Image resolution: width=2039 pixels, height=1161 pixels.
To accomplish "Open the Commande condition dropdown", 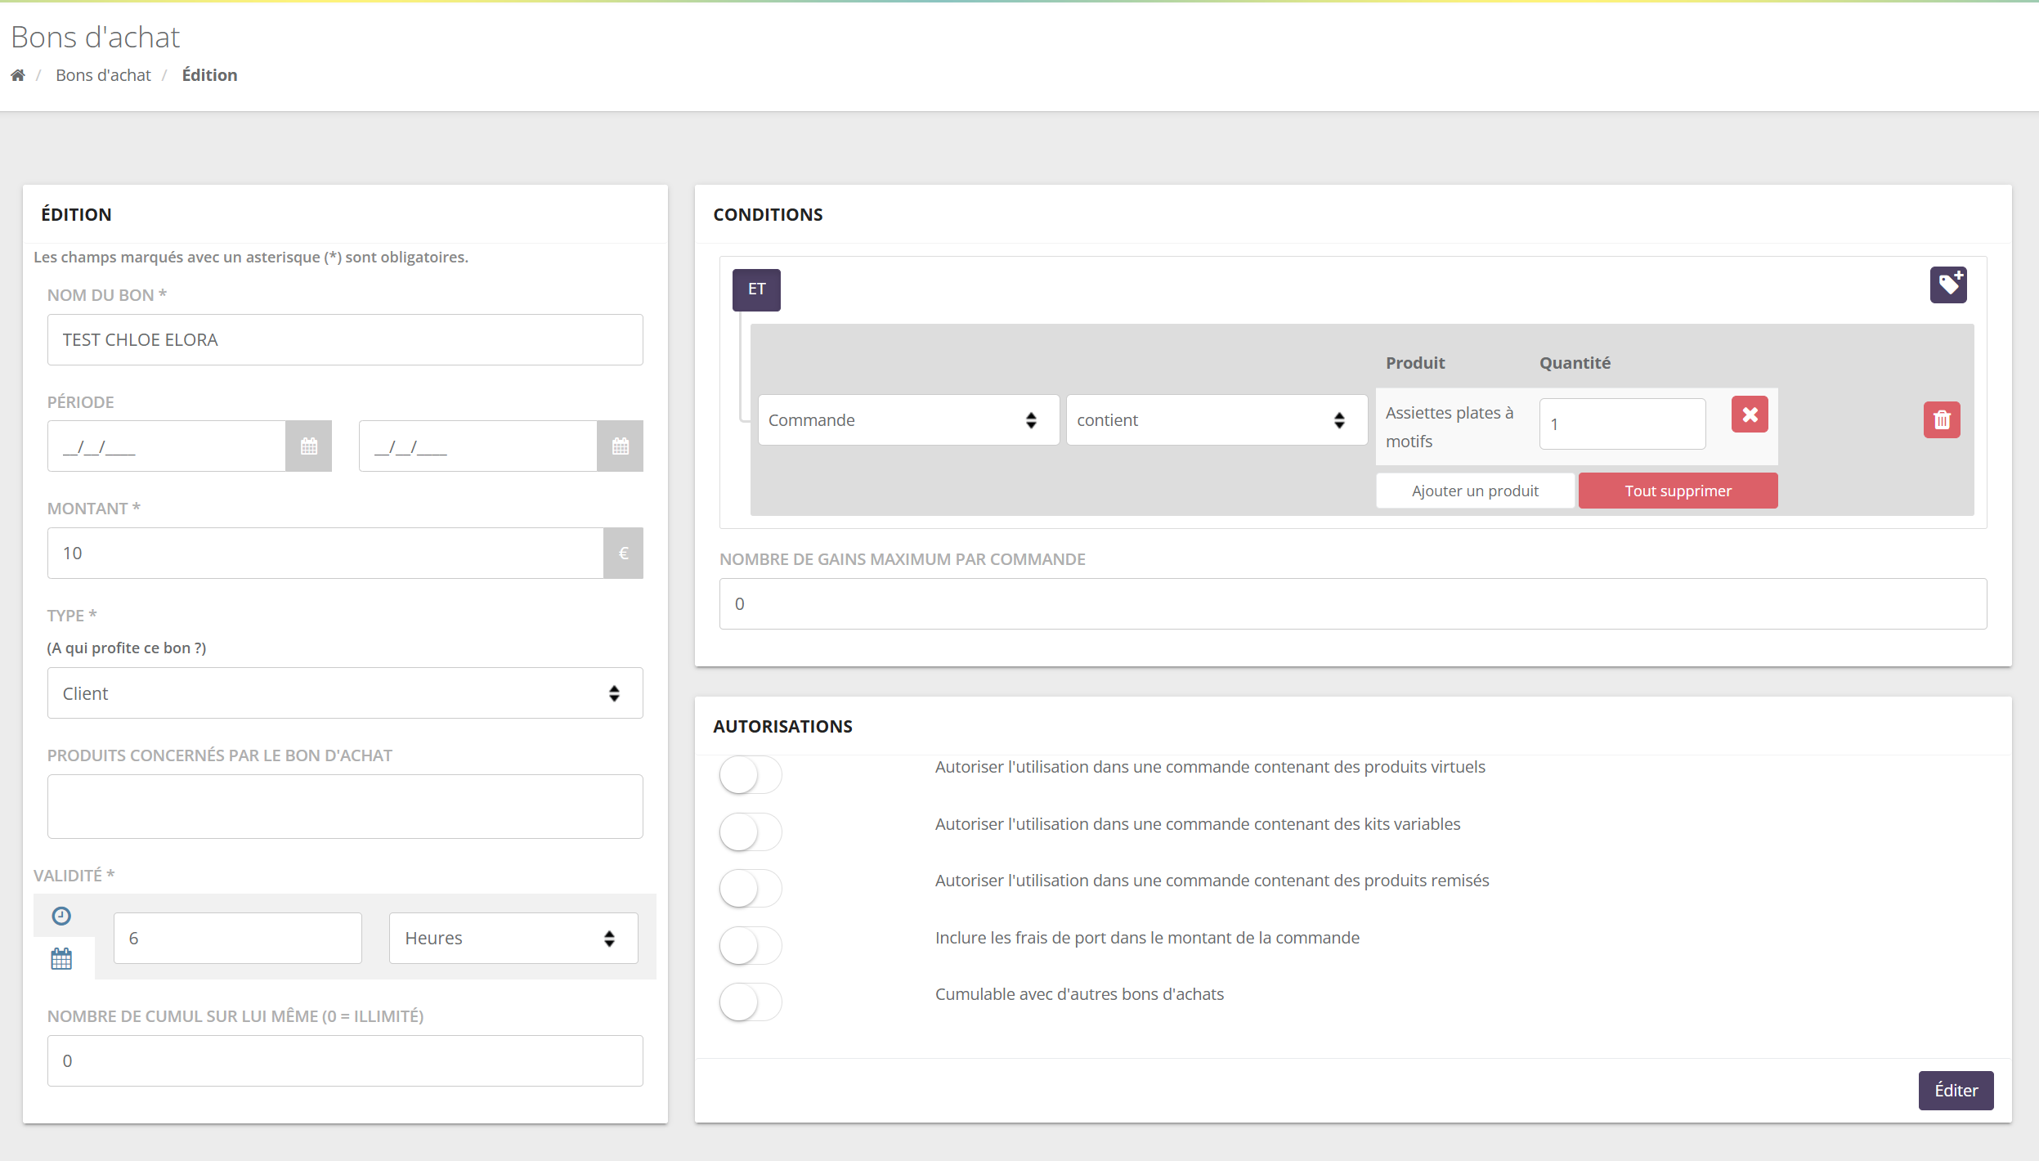I will [908, 420].
